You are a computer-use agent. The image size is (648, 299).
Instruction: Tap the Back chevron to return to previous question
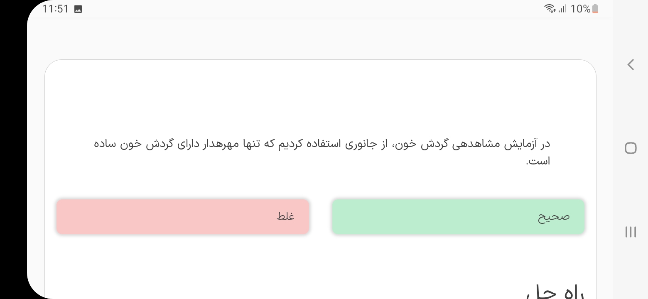pos(630,65)
